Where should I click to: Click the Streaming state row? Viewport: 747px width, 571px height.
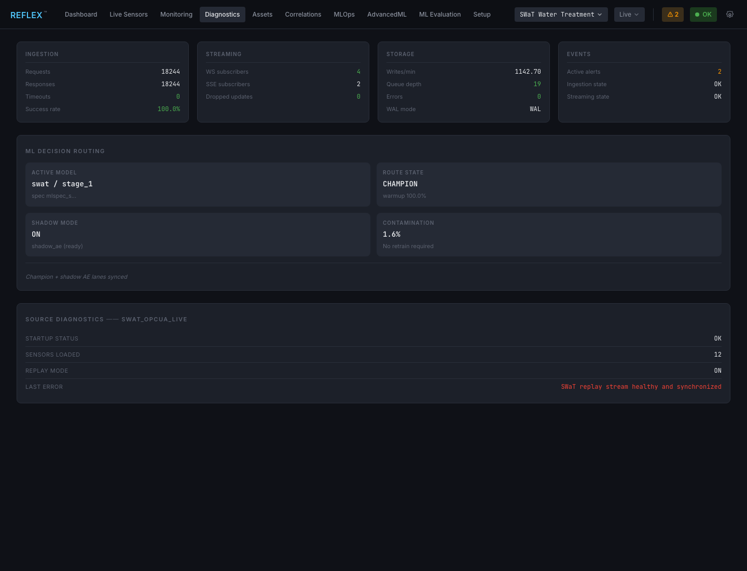point(644,97)
